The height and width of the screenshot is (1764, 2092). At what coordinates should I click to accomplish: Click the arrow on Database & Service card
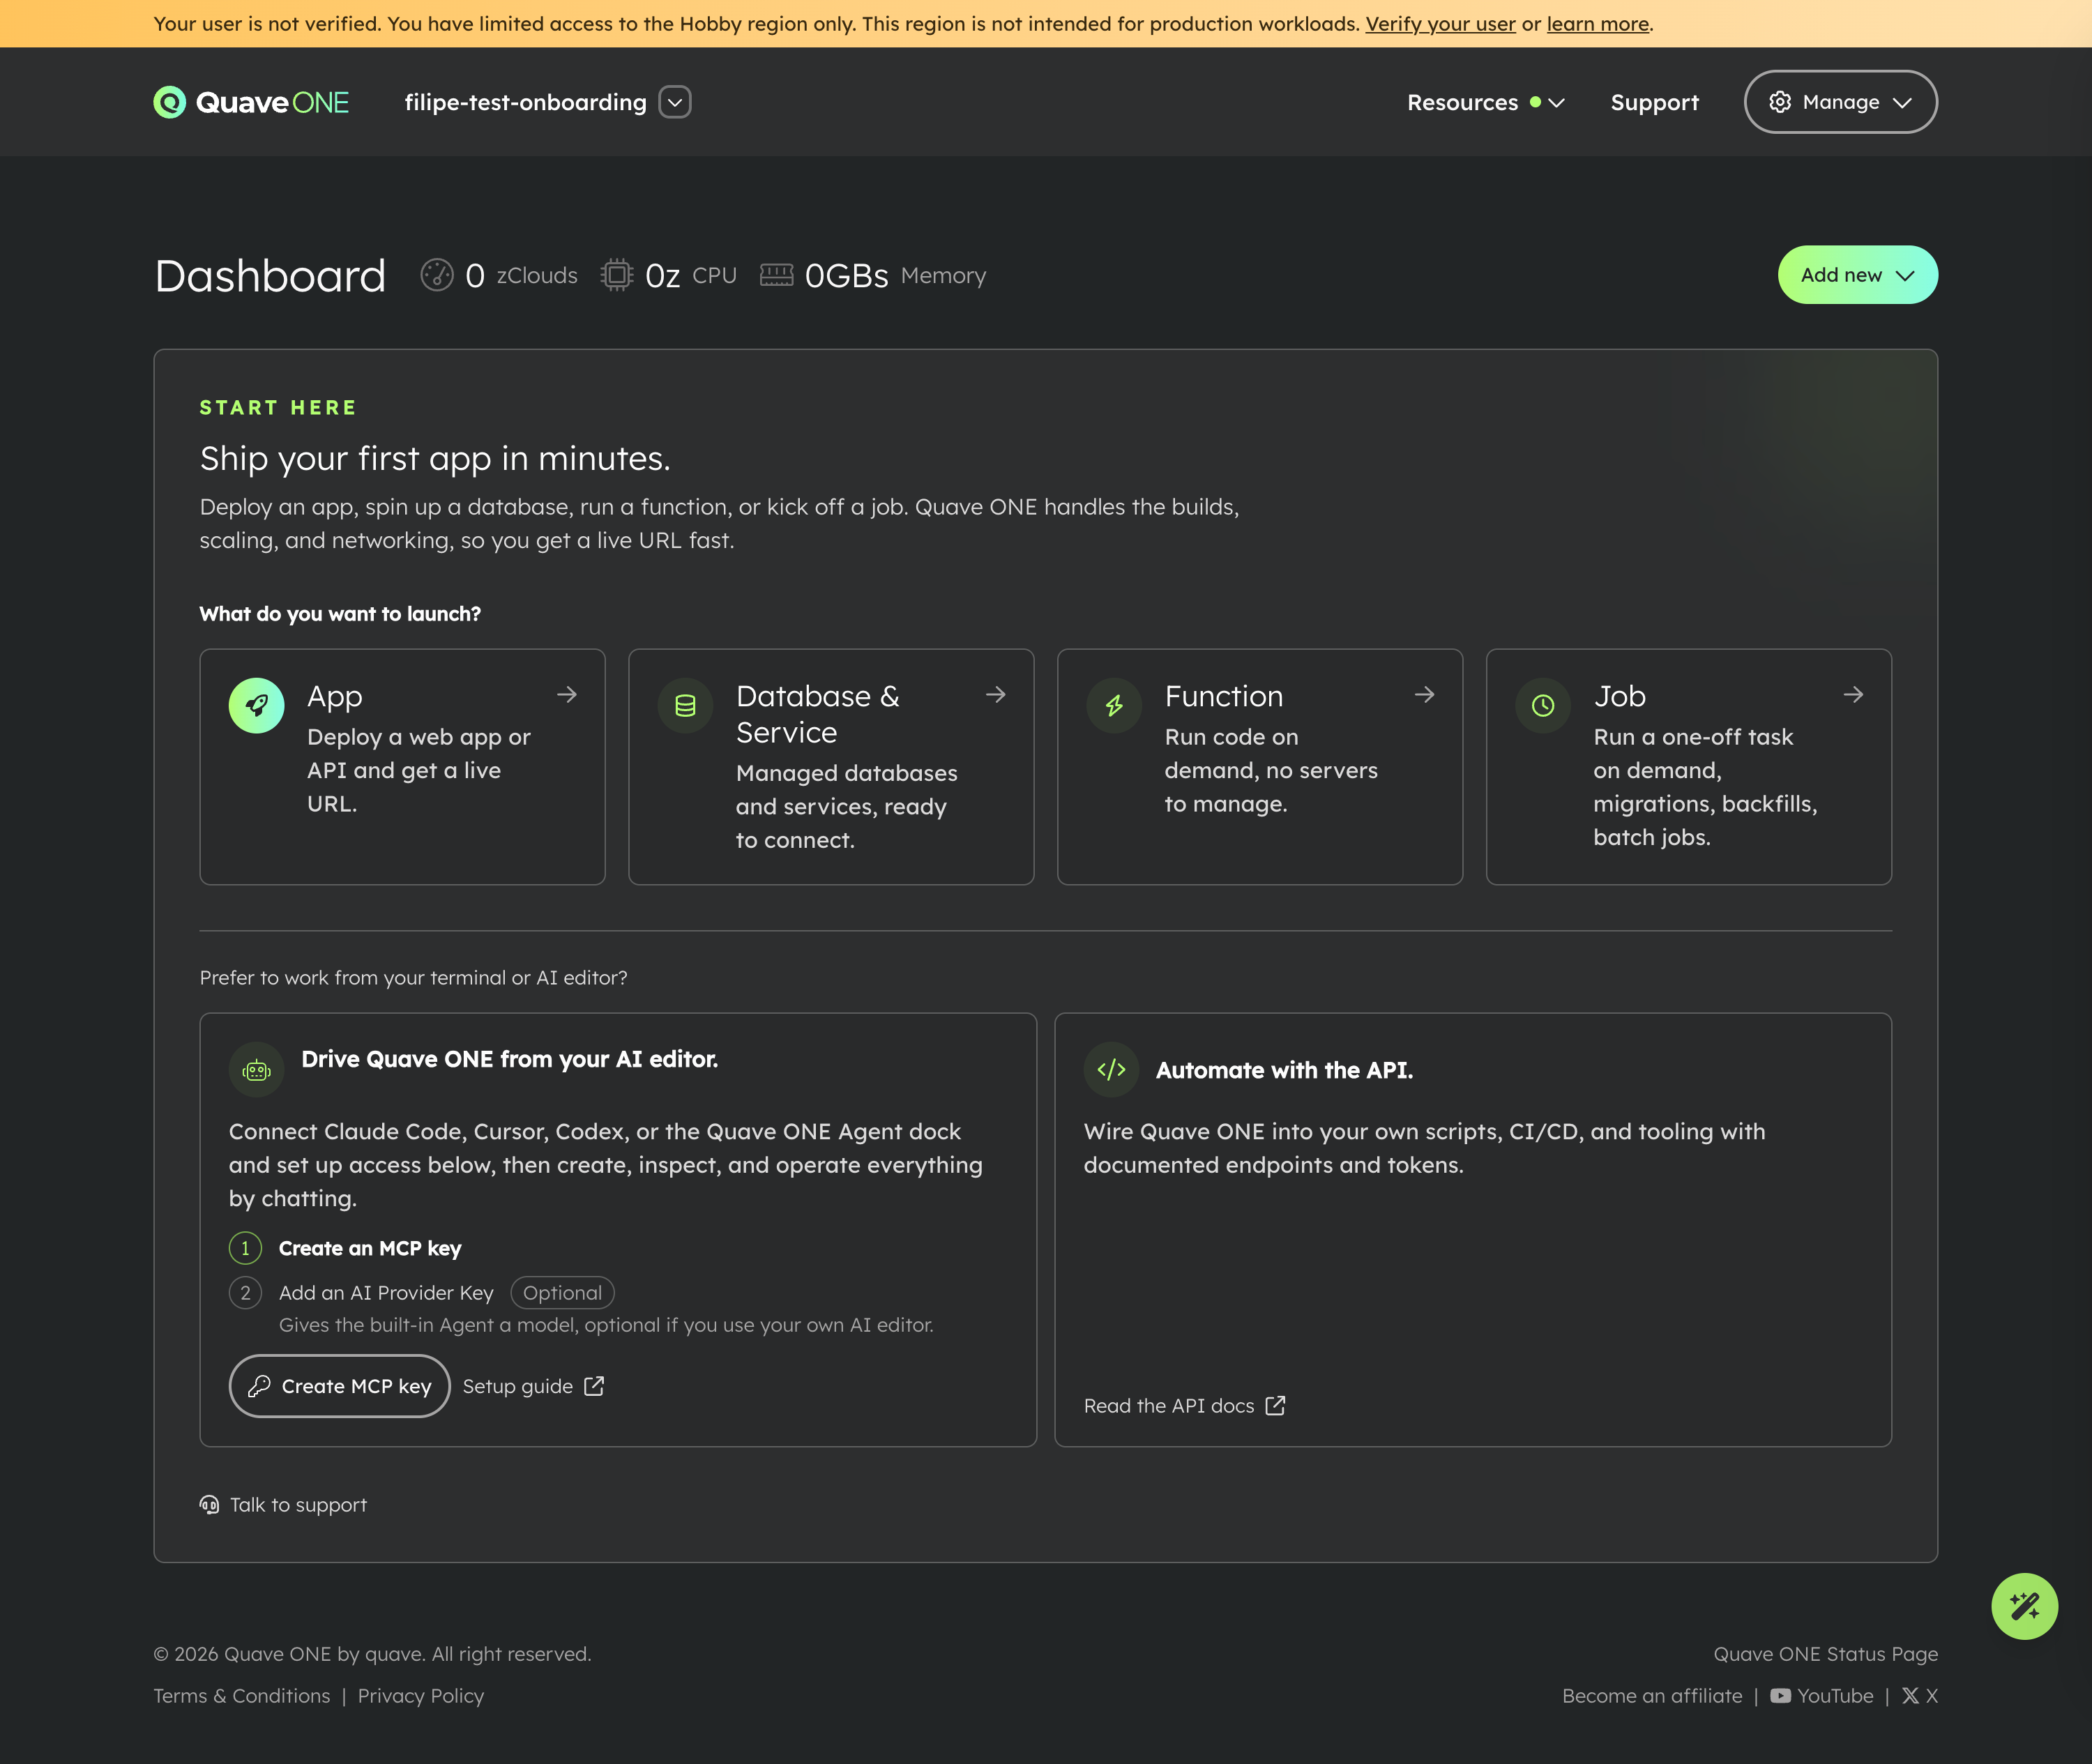point(996,695)
